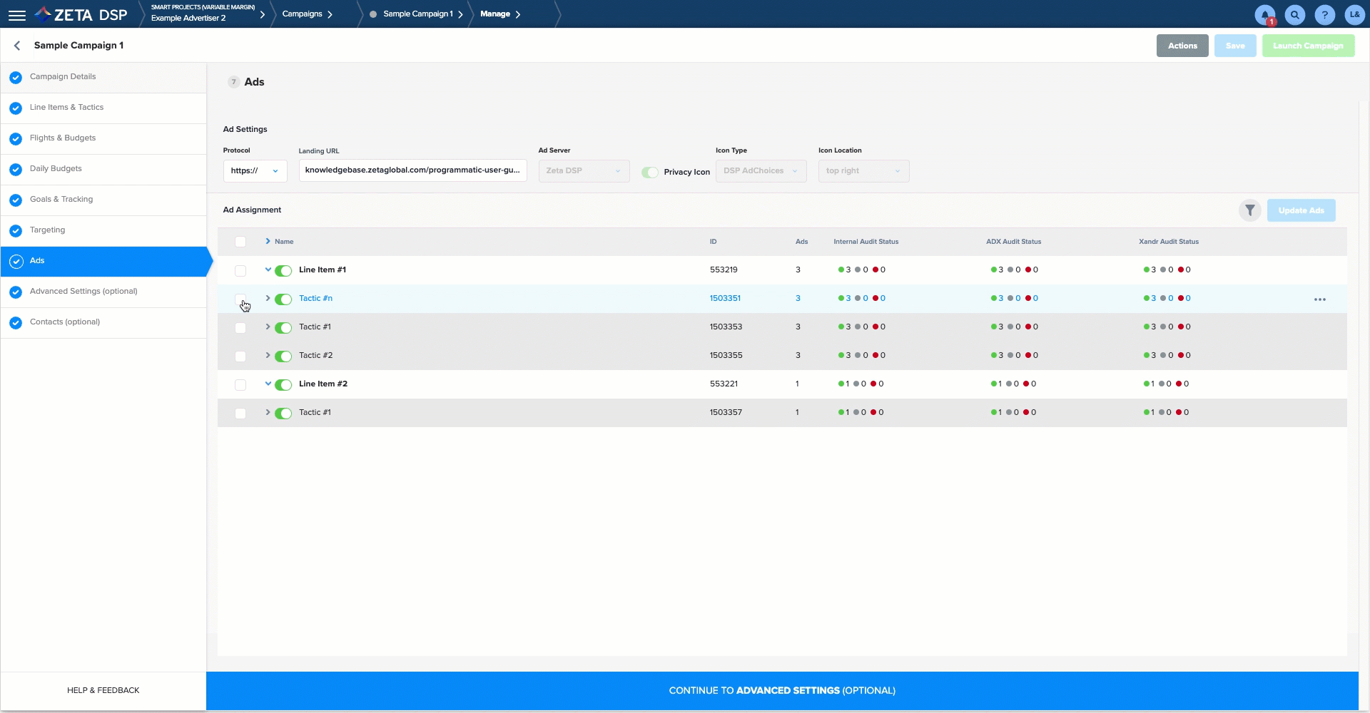Click the Landing URL input field

[x=412, y=170]
